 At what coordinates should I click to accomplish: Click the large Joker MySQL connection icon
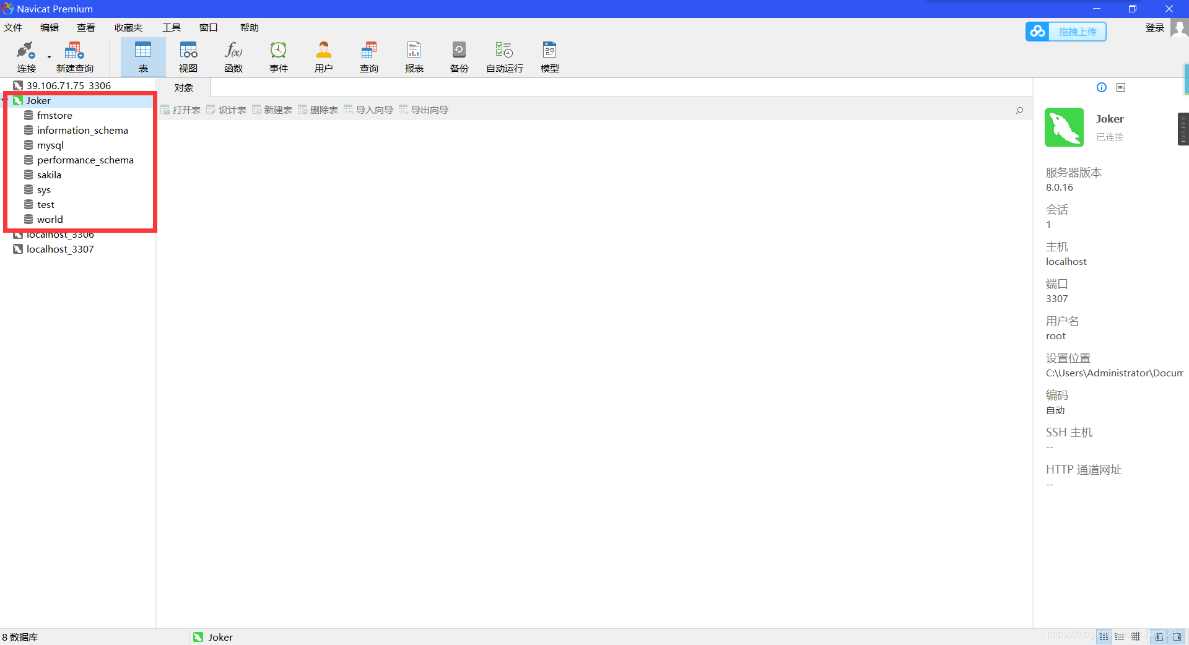[1064, 128]
